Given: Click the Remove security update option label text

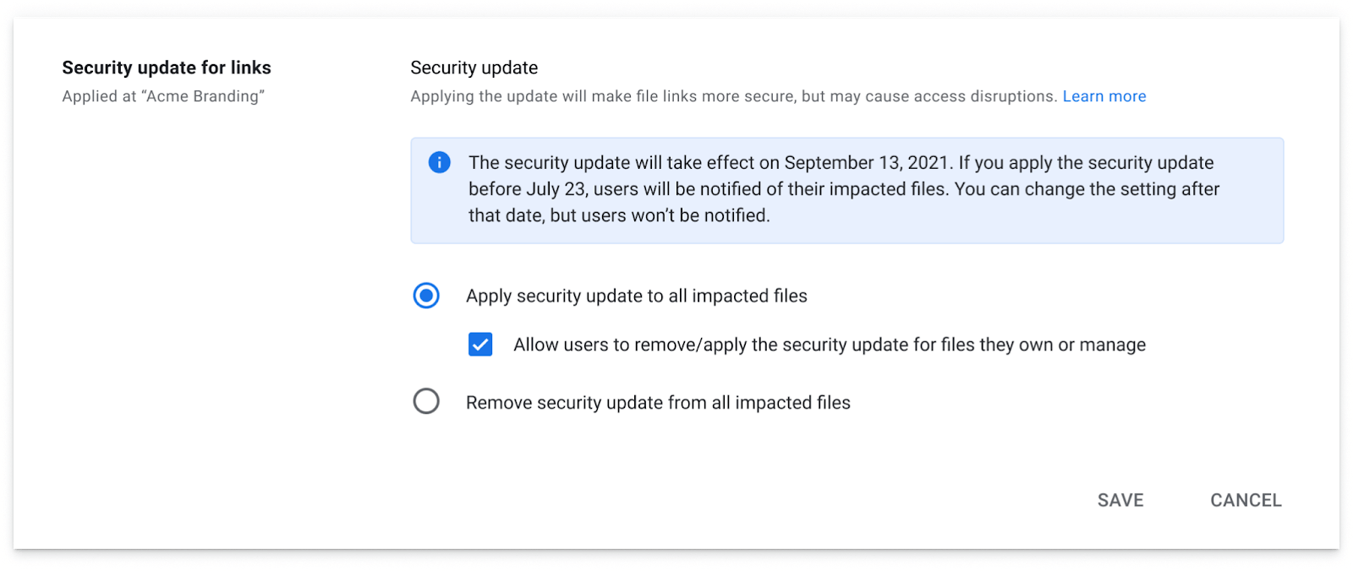Looking at the screenshot, I should (658, 403).
